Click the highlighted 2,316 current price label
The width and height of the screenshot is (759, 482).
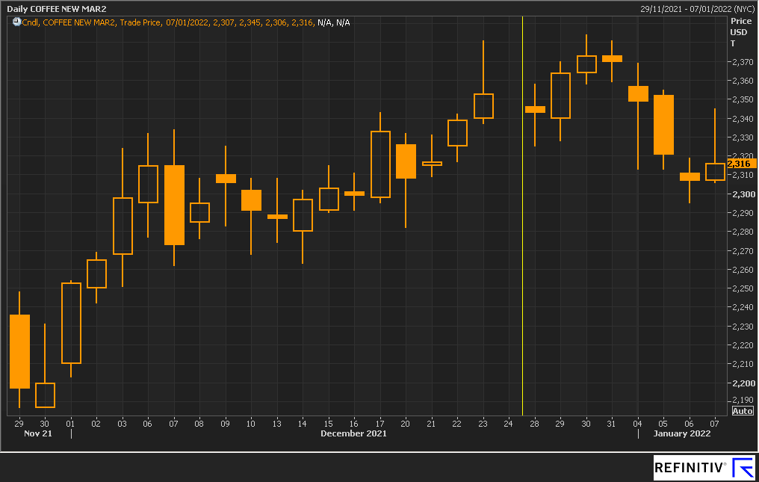740,164
